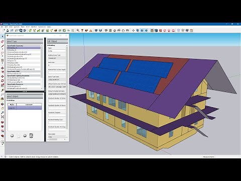Open the Extensions menu

(42, 27)
